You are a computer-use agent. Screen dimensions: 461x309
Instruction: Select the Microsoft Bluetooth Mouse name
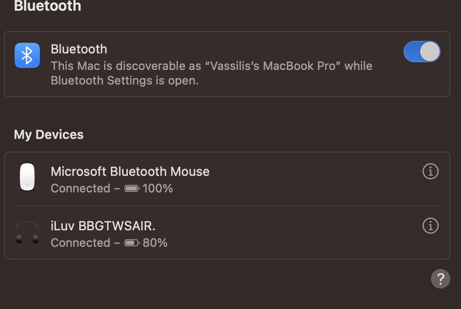[x=130, y=172]
